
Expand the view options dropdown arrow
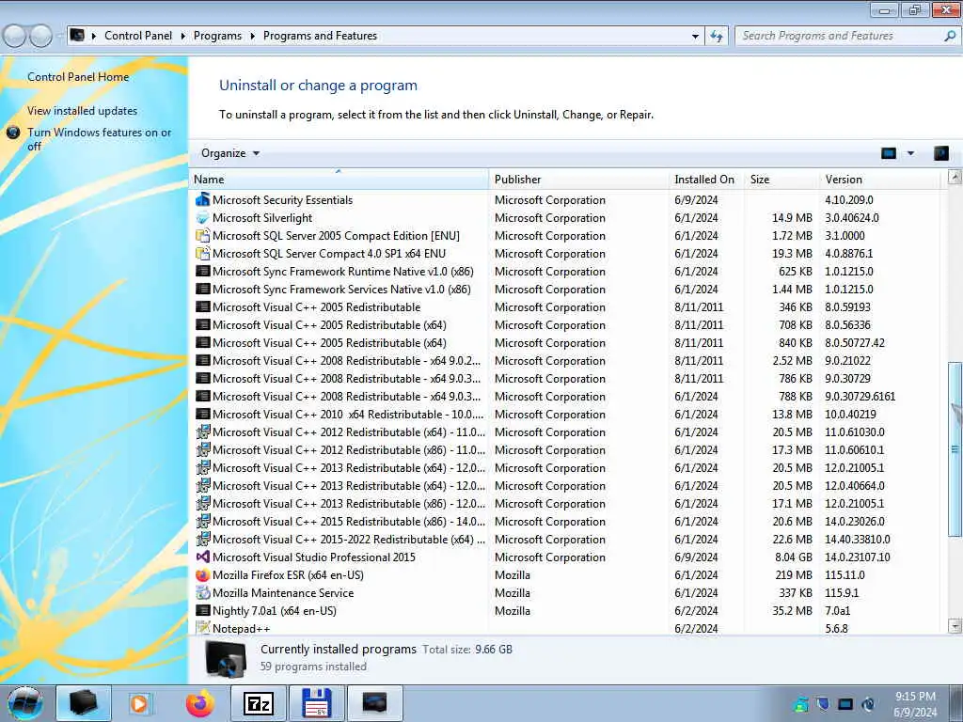pos(910,153)
